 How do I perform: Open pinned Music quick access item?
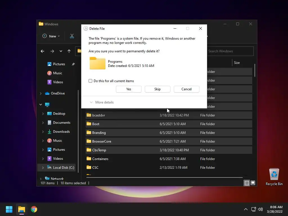(55, 73)
